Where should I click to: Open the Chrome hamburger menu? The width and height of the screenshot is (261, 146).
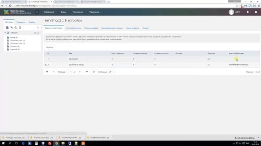259,6
